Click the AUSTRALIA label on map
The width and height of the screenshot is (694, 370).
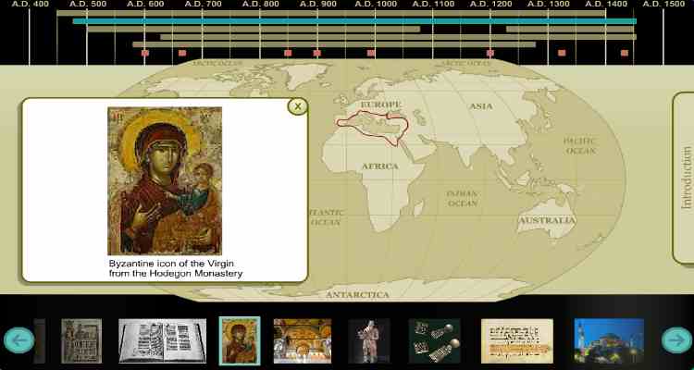click(x=548, y=220)
